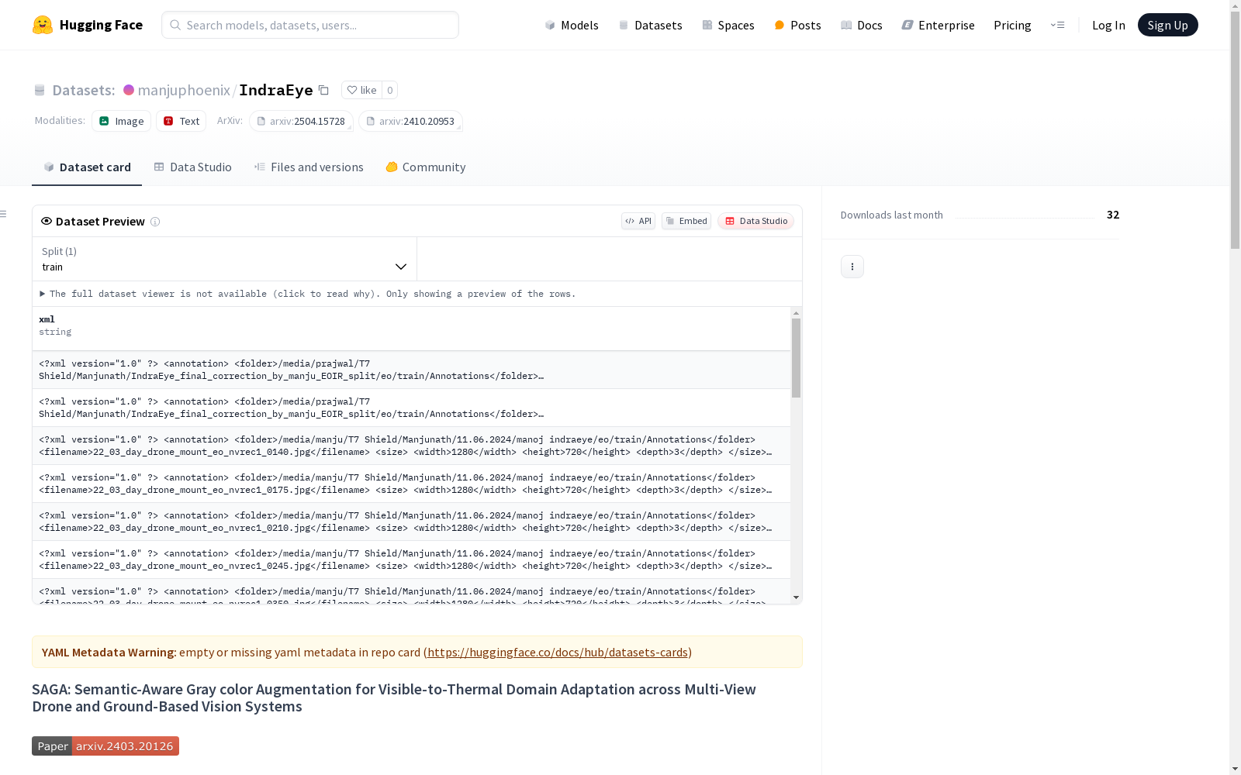Screen dimensions: 1241x775
Task: Select the row with nvrec1_0140.jpg filename
Action: 411,446
